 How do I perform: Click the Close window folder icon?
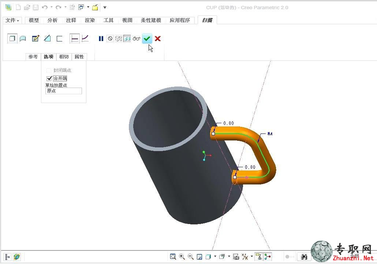(x=95, y=7)
